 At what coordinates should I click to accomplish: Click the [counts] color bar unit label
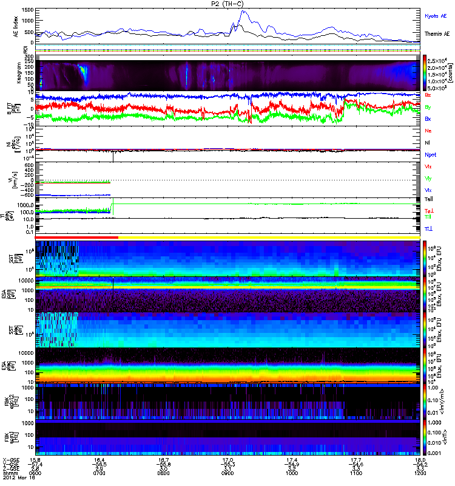pyautogui.click(x=450, y=74)
